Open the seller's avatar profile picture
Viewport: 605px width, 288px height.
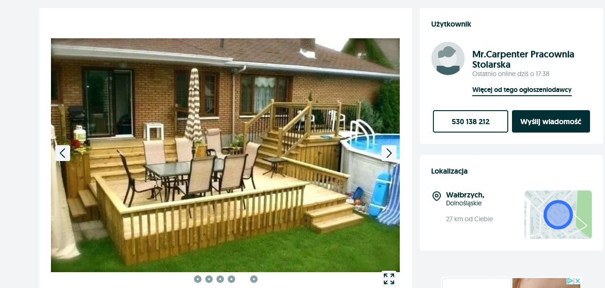(x=448, y=58)
